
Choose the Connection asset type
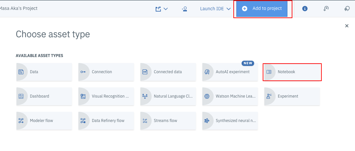(106, 72)
